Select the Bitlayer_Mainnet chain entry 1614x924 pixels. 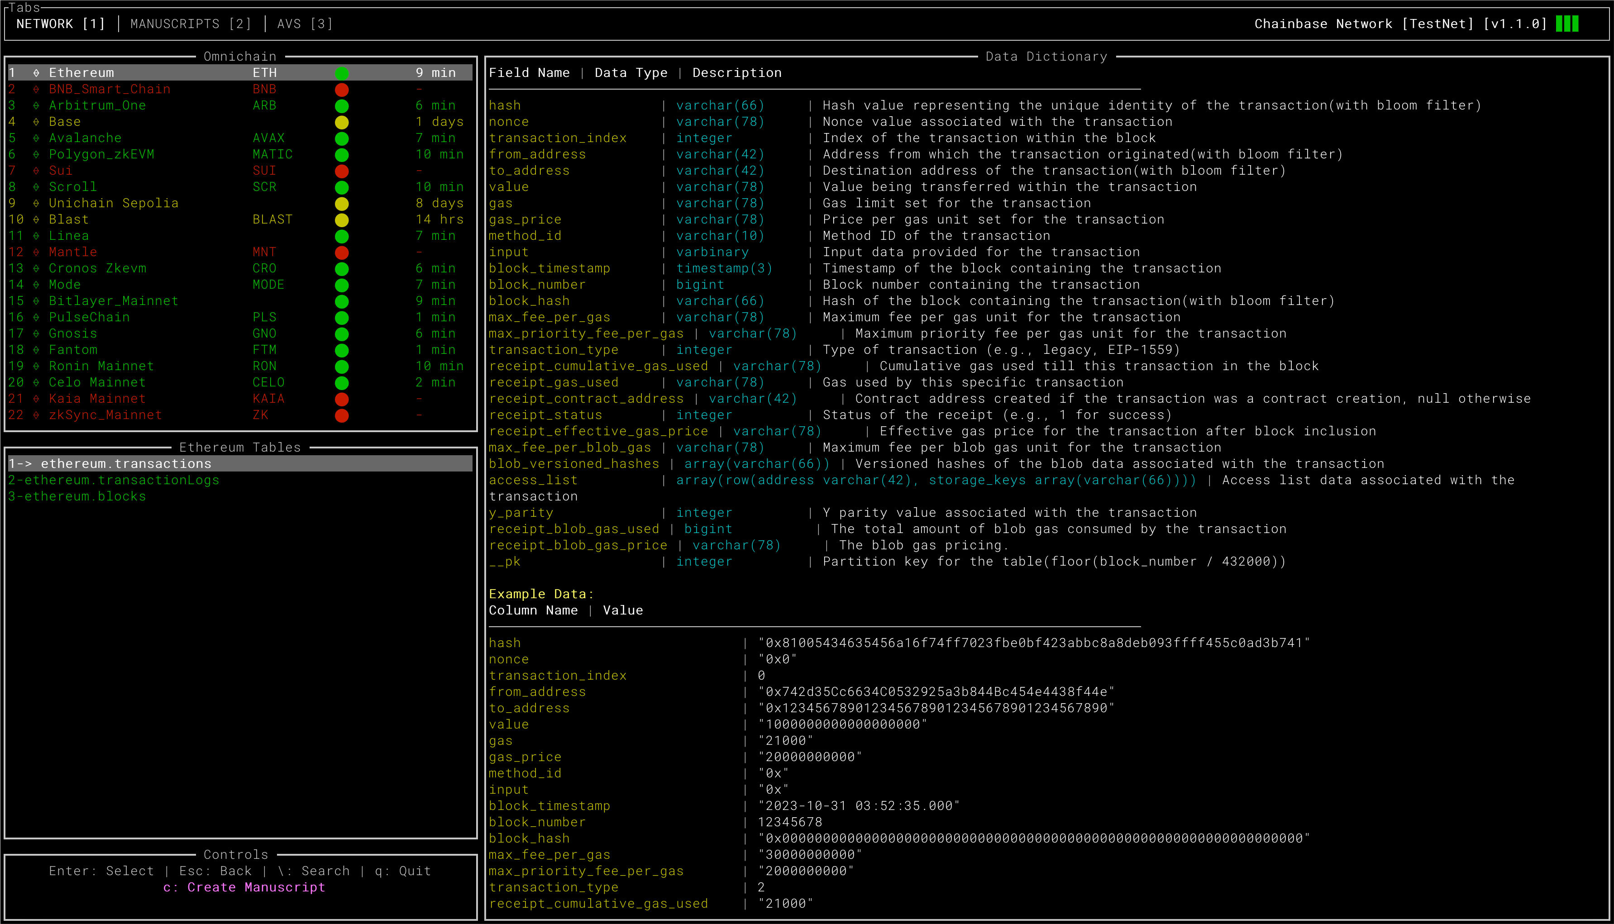(240, 301)
